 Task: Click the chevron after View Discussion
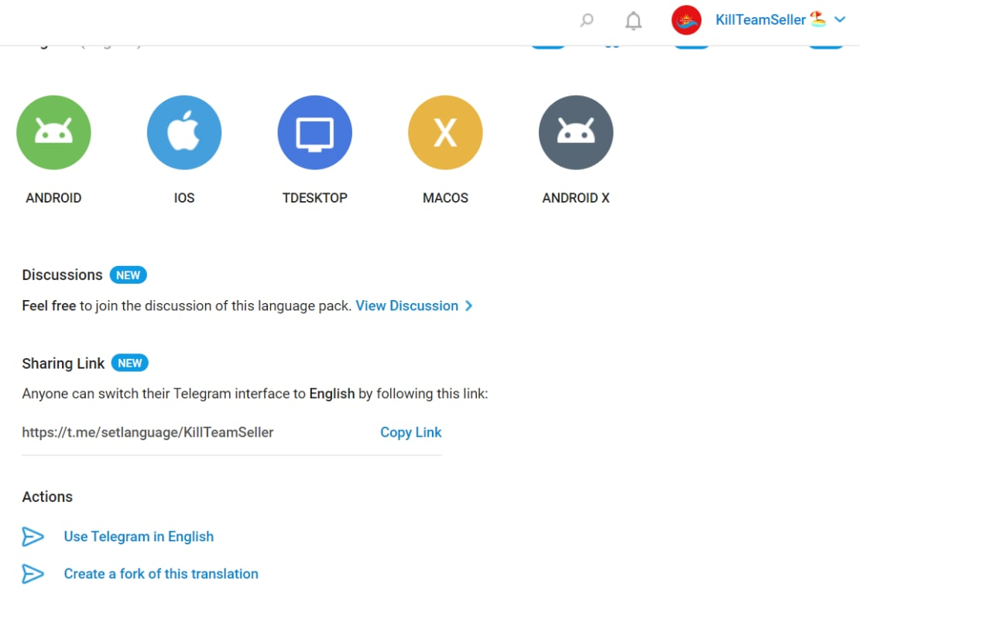468,305
